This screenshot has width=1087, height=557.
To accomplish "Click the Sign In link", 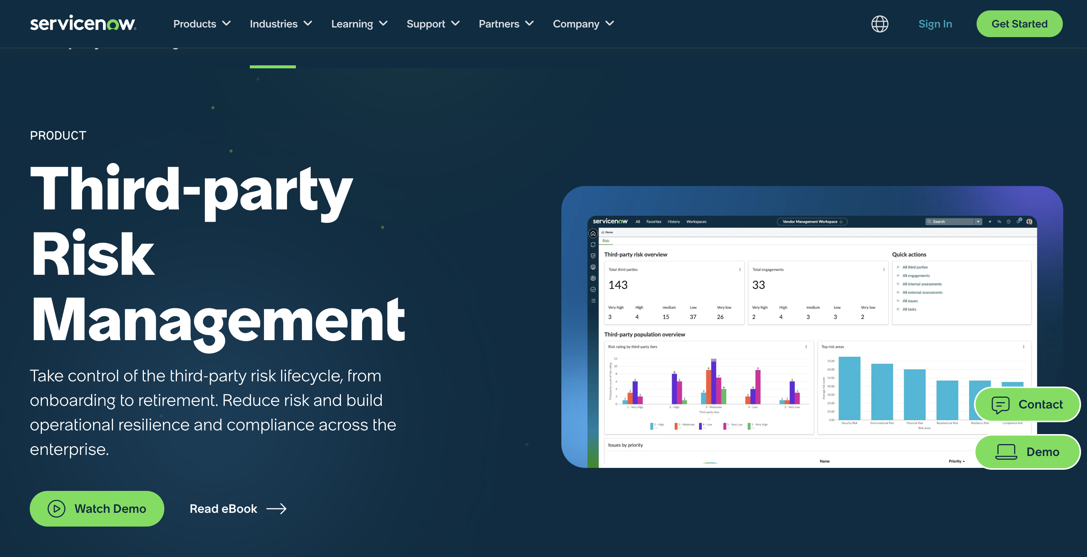I will 935,24.
